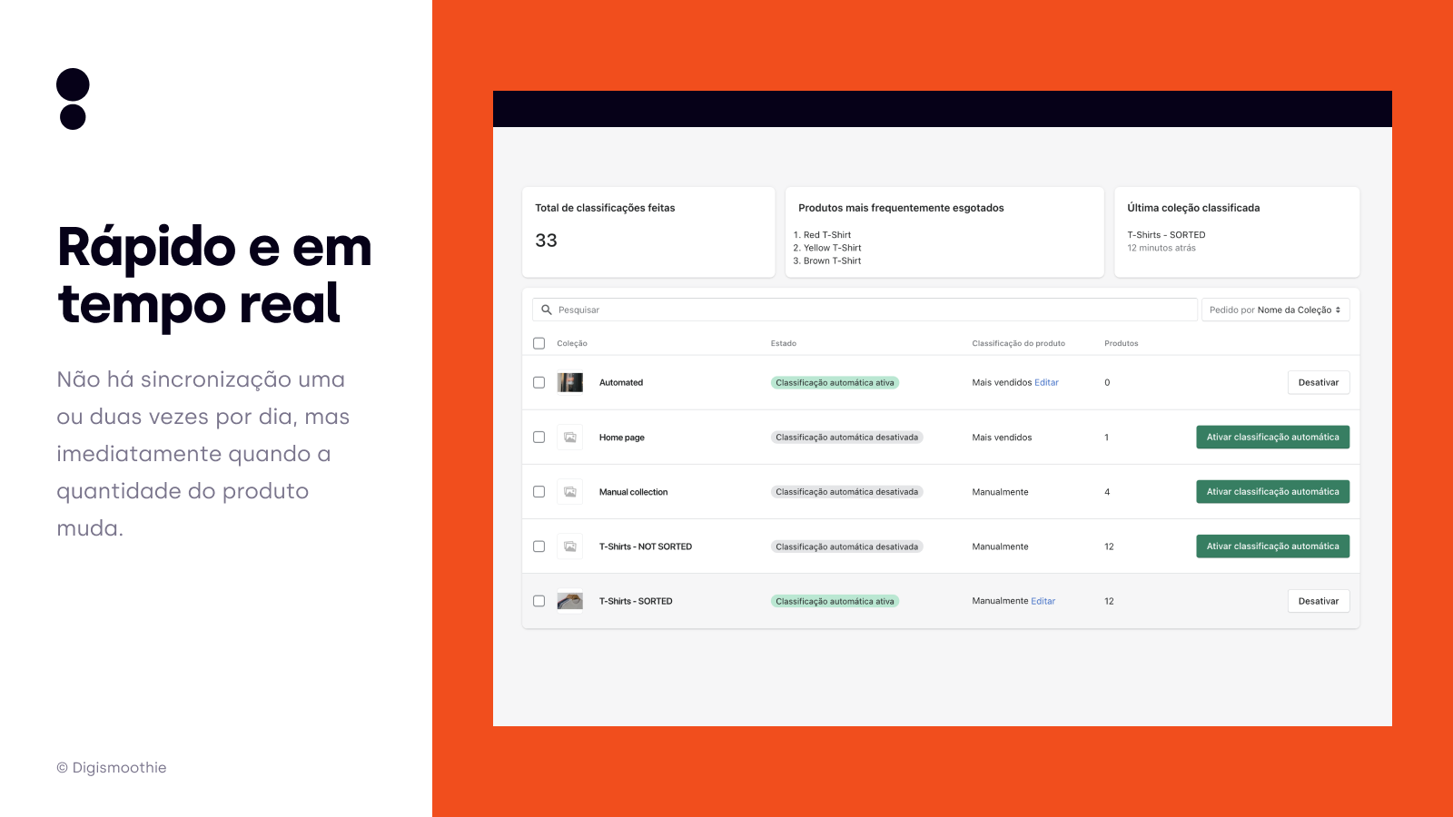Image resolution: width=1453 pixels, height=817 pixels.
Task: Click the 12 minutos atrás timestamp
Action: tap(1161, 248)
